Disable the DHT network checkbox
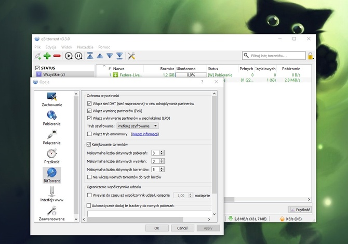 (x=90, y=104)
